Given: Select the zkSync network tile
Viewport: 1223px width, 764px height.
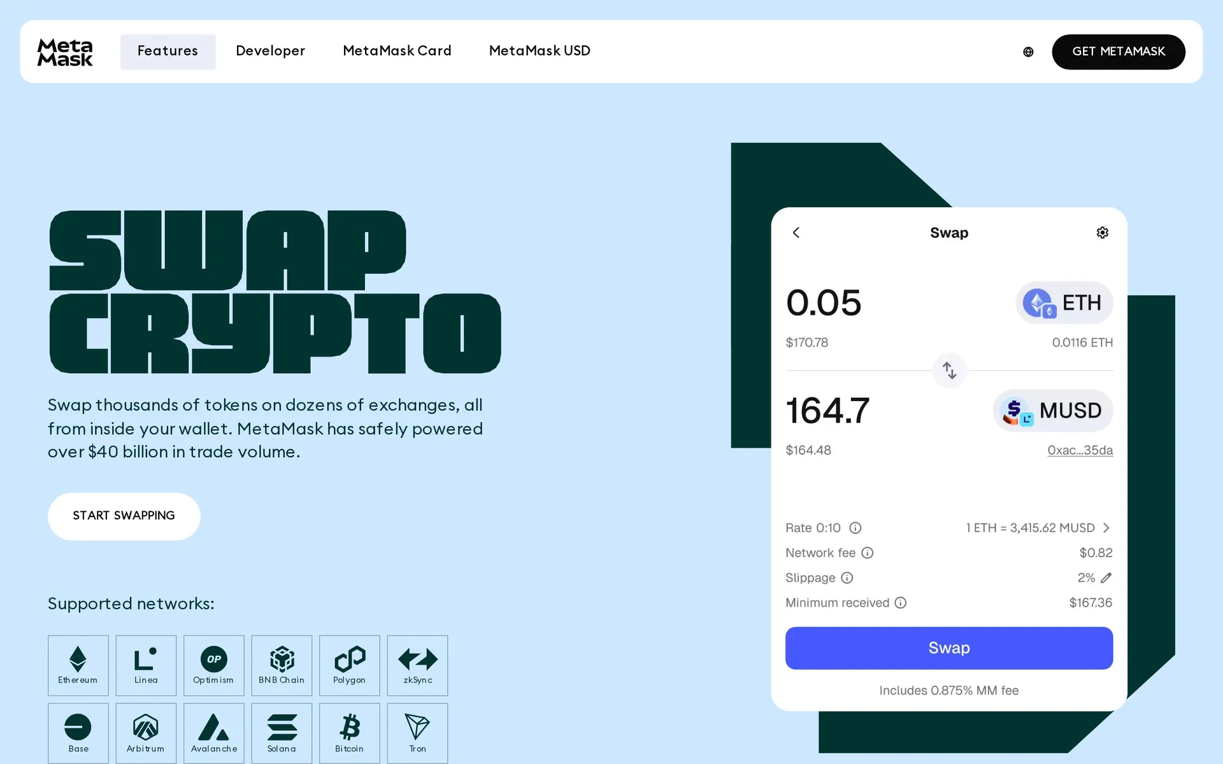Looking at the screenshot, I should point(417,665).
